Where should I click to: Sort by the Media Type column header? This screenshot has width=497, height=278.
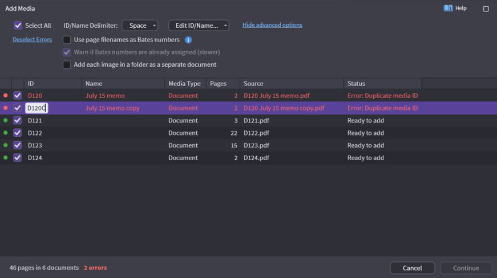click(x=185, y=84)
